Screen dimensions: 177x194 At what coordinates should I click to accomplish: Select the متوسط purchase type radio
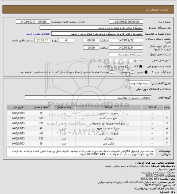[133, 72]
